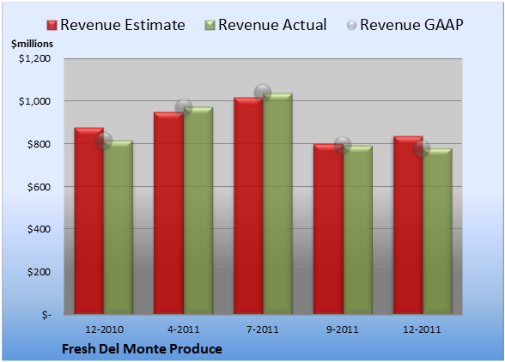Select the red estimate bar for 7-2011
The image size is (505, 362).
248,206
